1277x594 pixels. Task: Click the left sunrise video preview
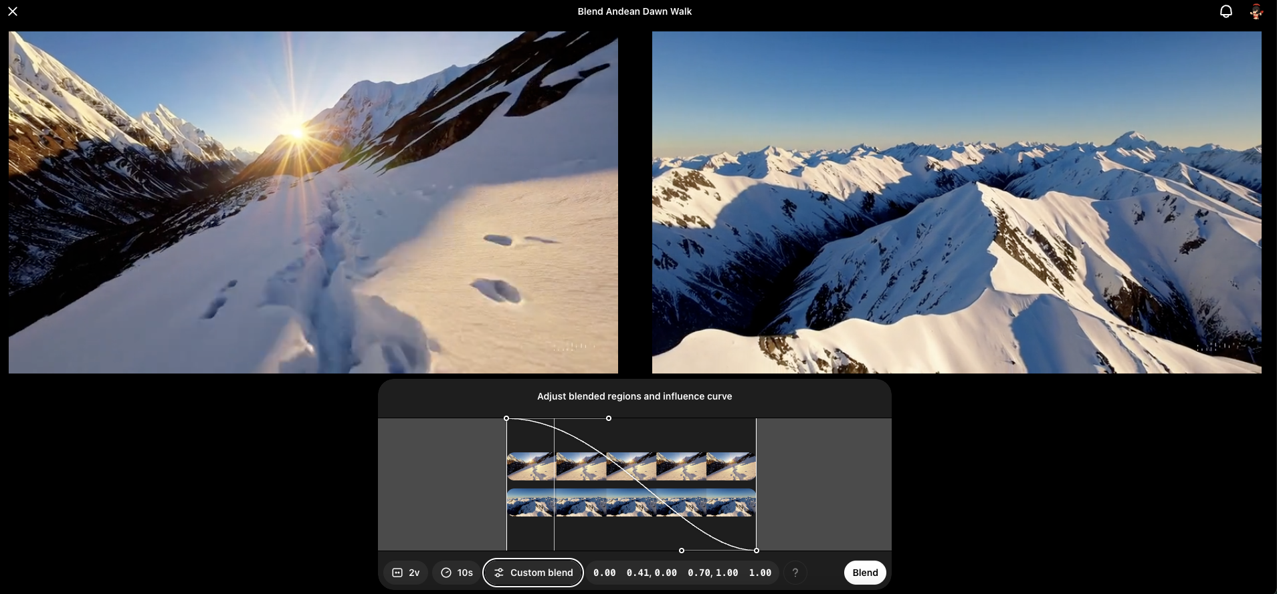313,202
